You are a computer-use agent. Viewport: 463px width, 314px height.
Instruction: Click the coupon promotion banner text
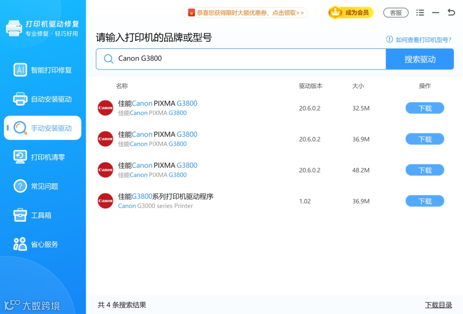click(x=250, y=13)
